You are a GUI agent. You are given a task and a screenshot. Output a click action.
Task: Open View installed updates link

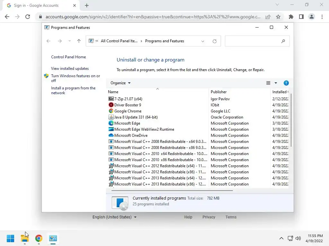[70, 69]
